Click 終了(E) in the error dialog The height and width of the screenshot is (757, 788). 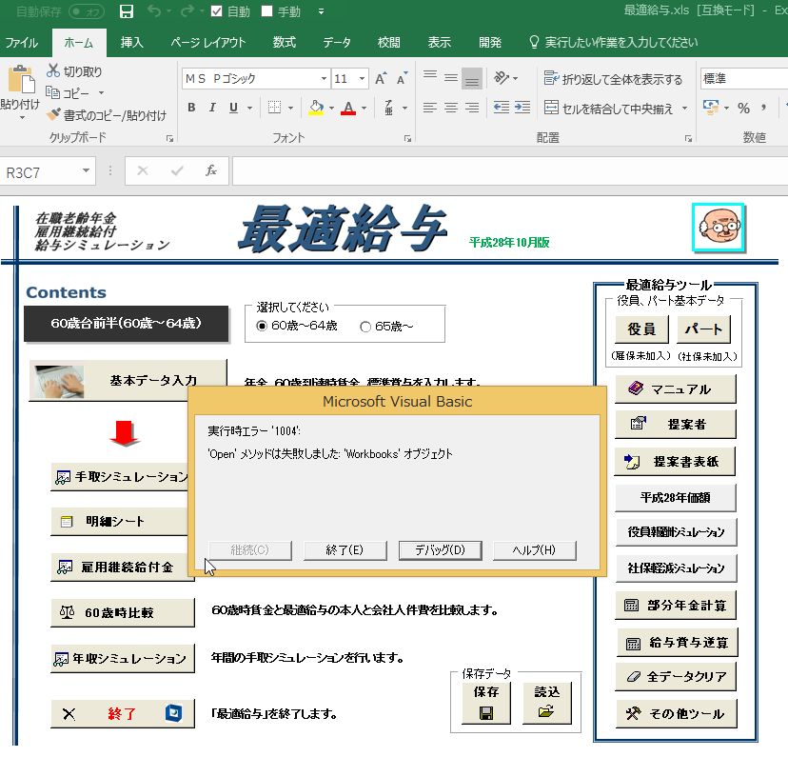[345, 550]
